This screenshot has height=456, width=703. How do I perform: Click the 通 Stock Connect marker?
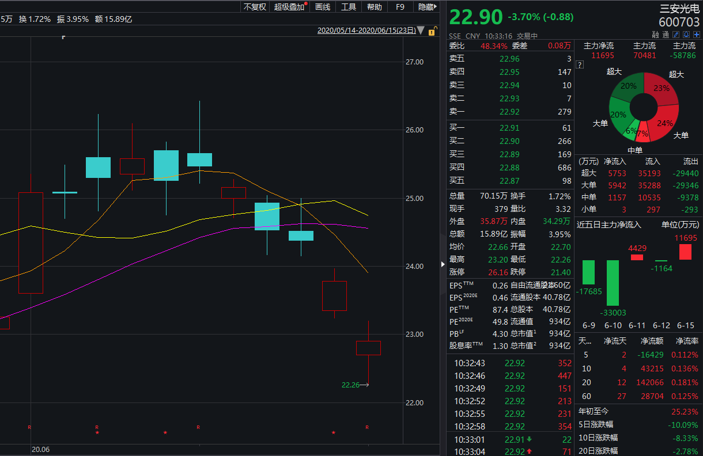pos(666,35)
